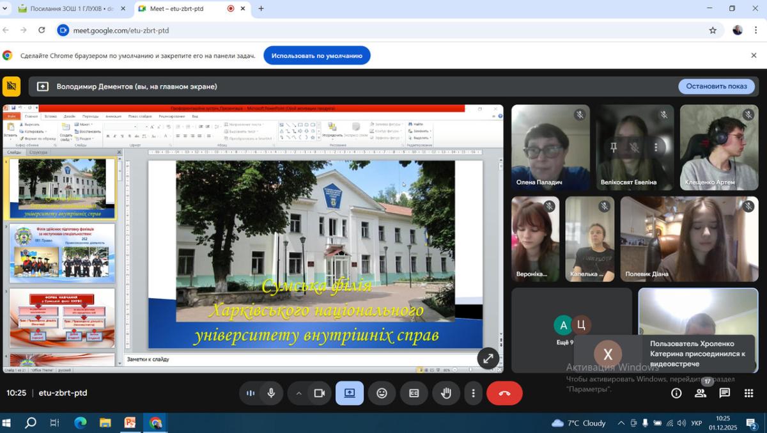Raise your hand in the meeting
Image resolution: width=767 pixels, height=433 pixels.
446,393
